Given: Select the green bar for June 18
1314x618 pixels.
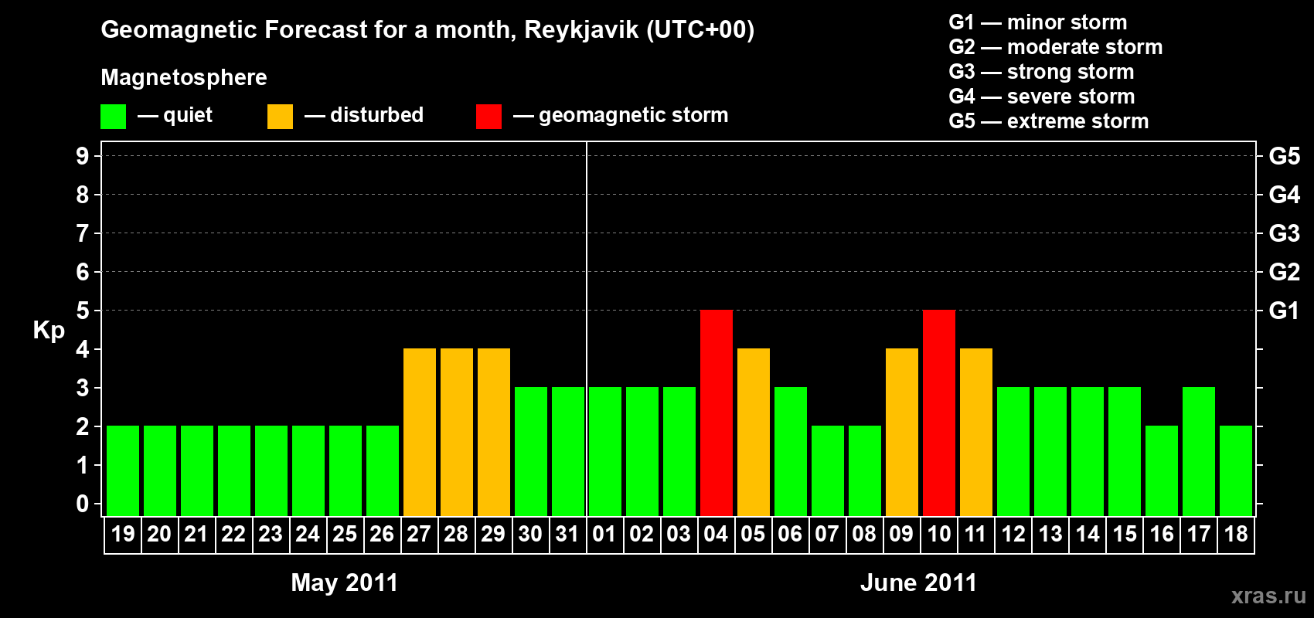Looking at the screenshot, I should [1236, 470].
